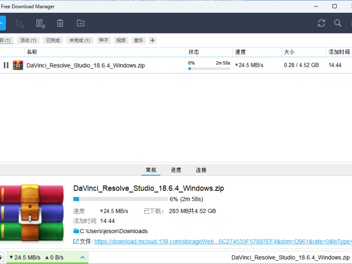Switch to the 进度 details tab
The image size is (352, 264).
tap(176, 170)
